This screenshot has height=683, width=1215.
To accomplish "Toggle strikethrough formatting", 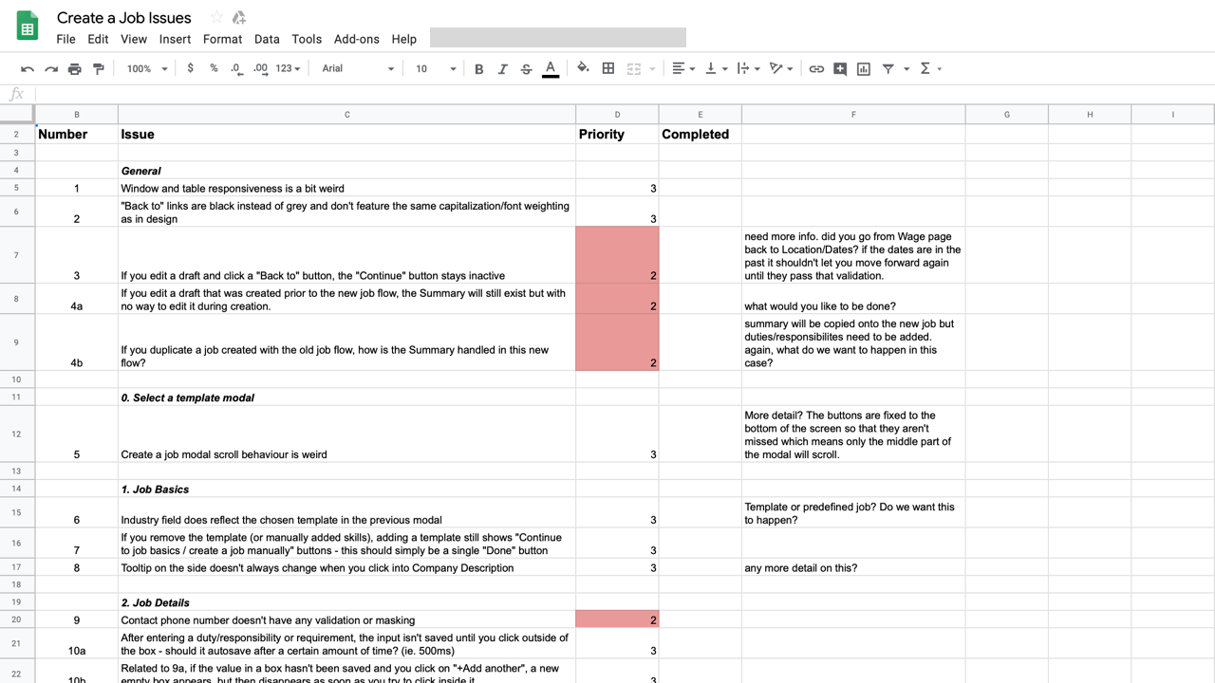I will (527, 68).
